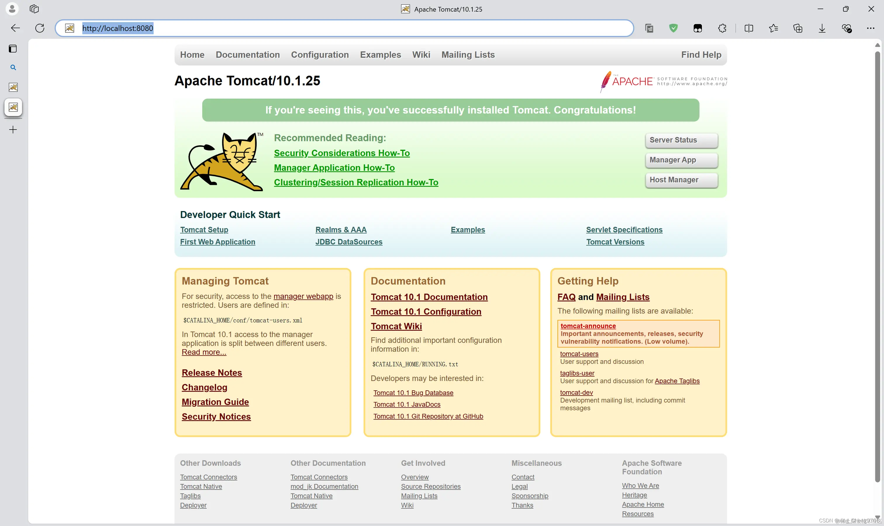This screenshot has height=526, width=884.
Task: Open the favorites star icon
Action: coord(773,28)
